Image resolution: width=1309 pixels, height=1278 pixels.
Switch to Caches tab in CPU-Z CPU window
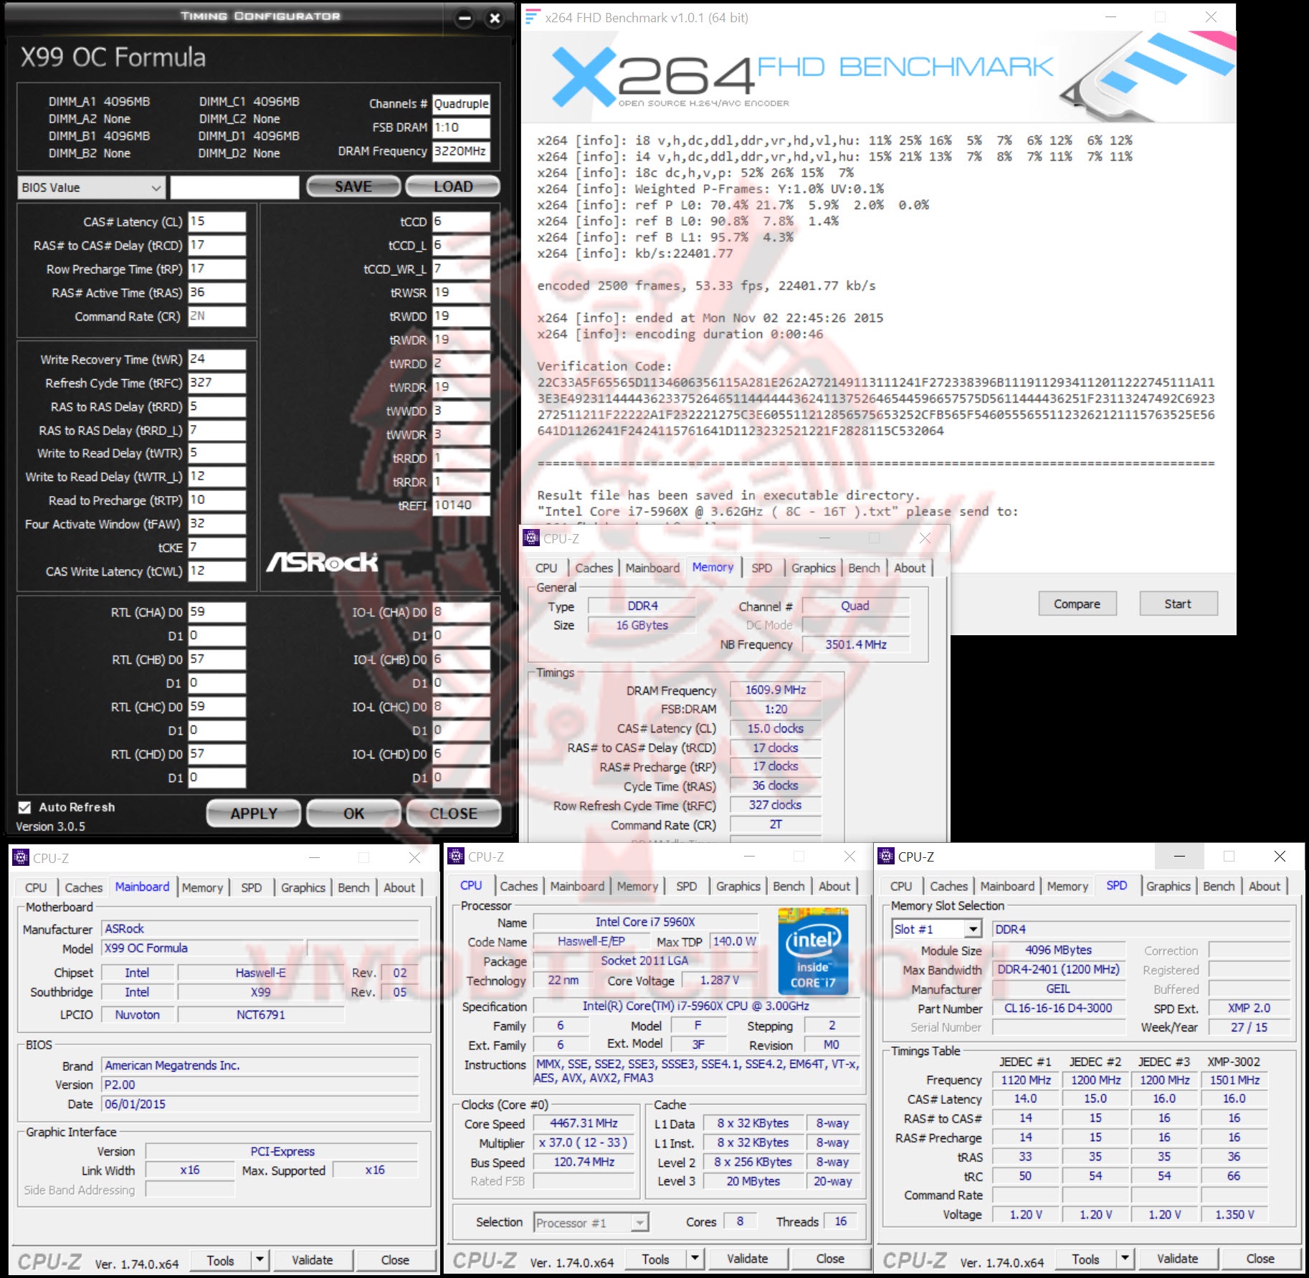(518, 886)
